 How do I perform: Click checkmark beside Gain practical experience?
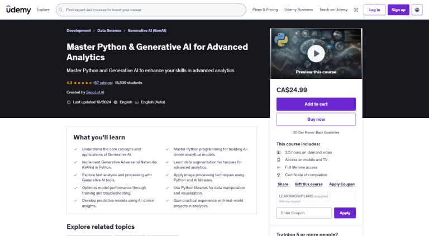coord(167,201)
